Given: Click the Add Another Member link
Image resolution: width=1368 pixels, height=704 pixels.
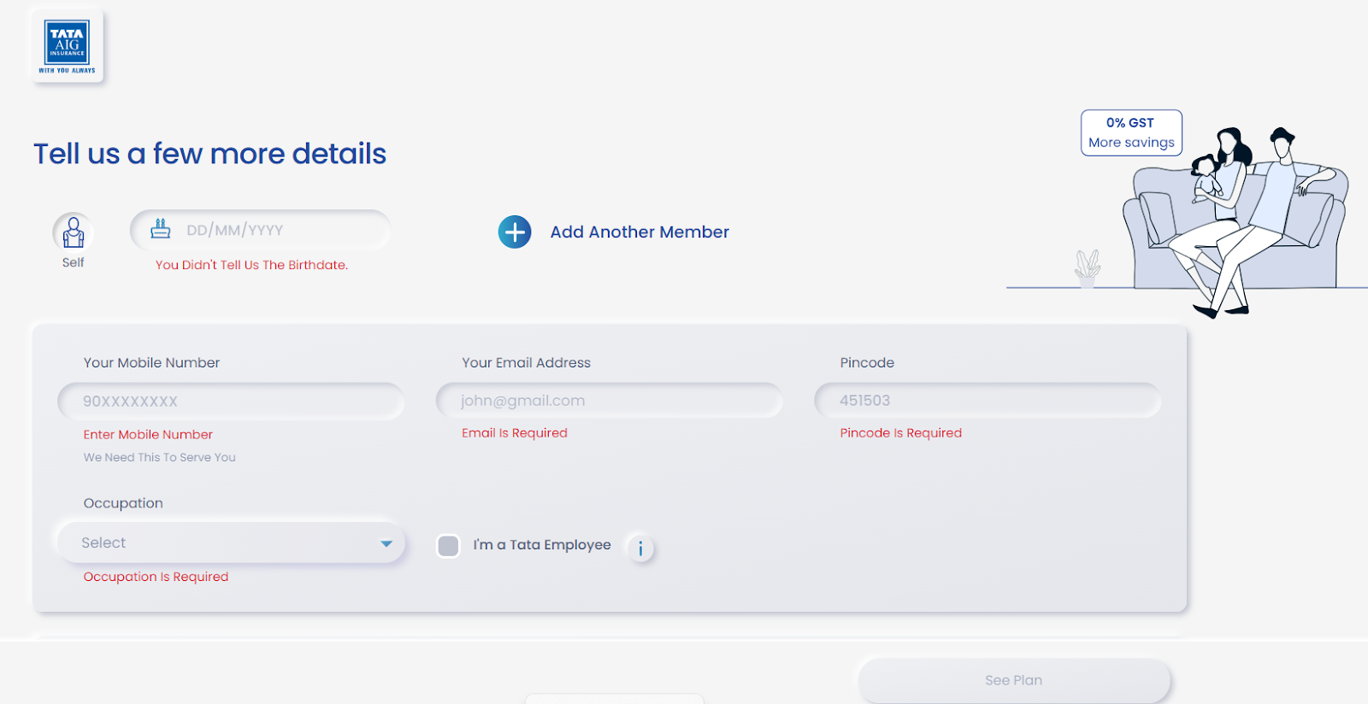Looking at the screenshot, I should pos(640,232).
